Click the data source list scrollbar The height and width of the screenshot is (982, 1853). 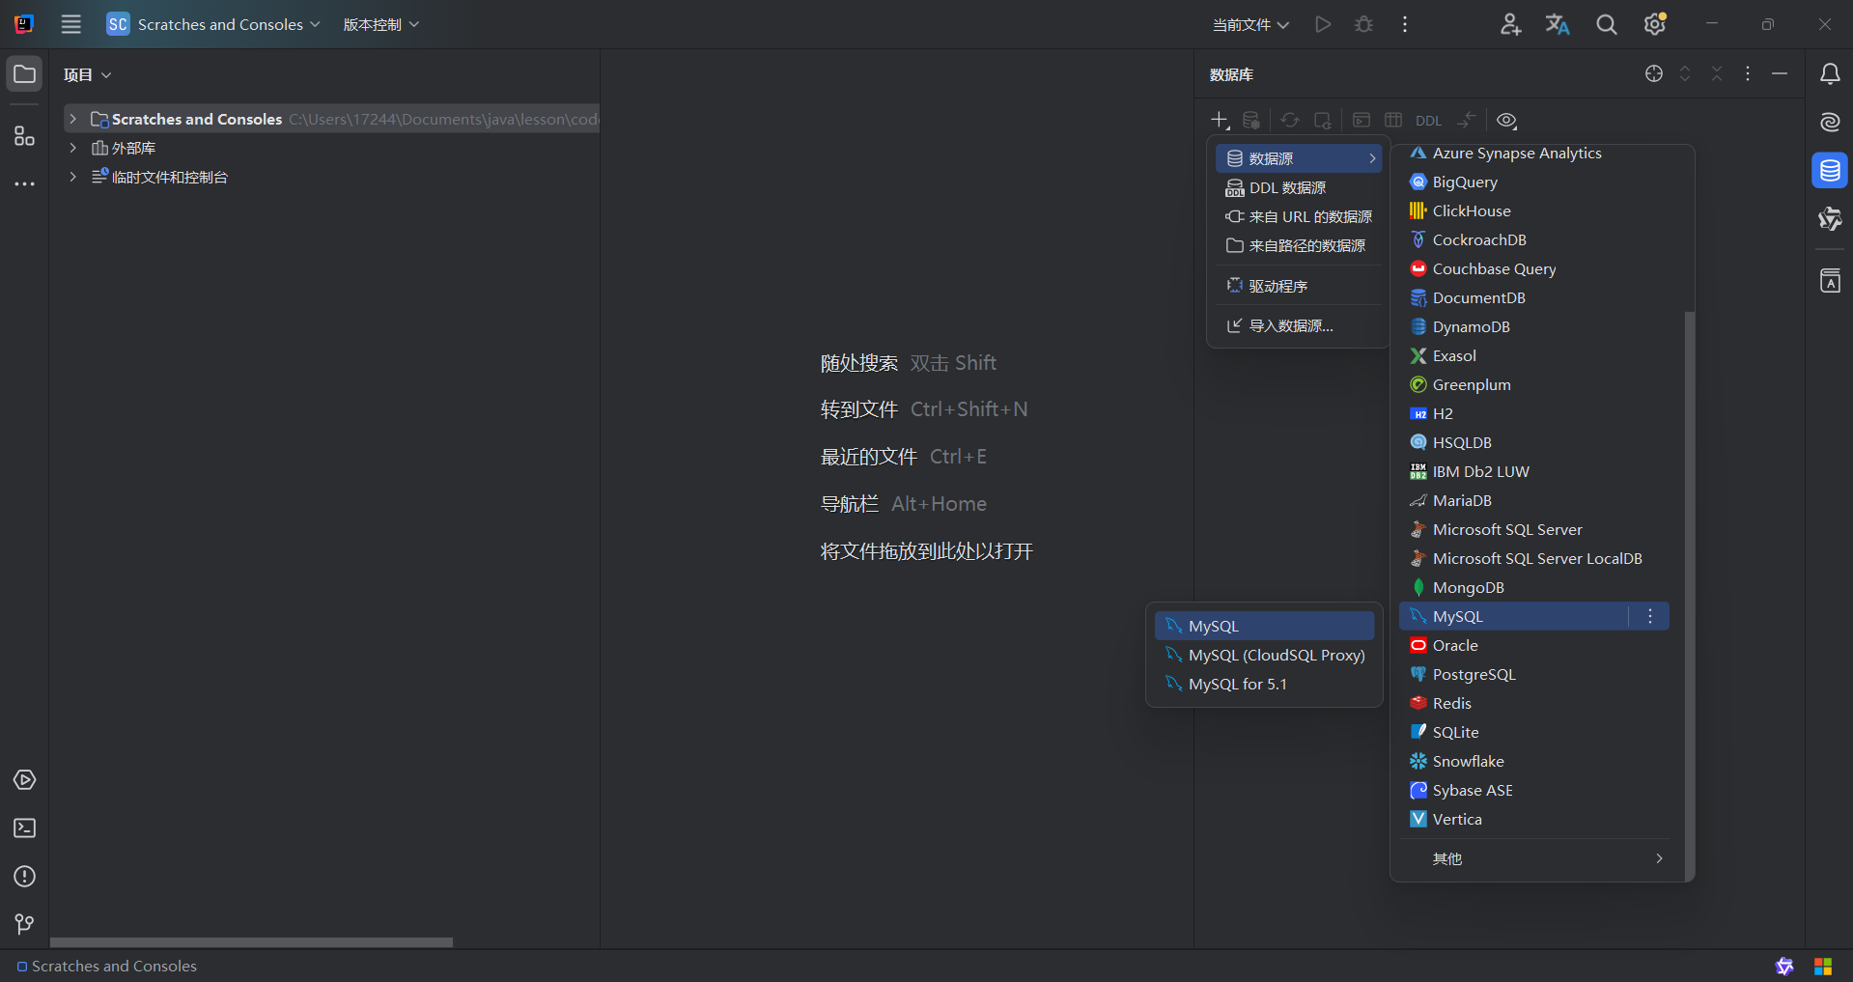[1689, 596]
